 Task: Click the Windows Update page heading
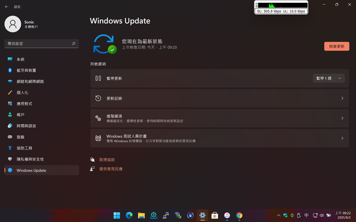click(x=120, y=21)
